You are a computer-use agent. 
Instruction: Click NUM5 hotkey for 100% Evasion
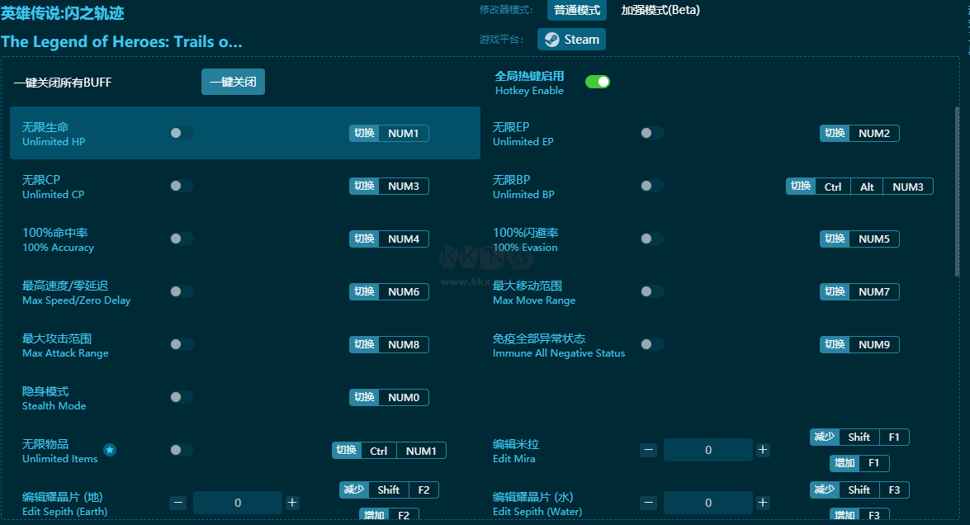pos(859,239)
